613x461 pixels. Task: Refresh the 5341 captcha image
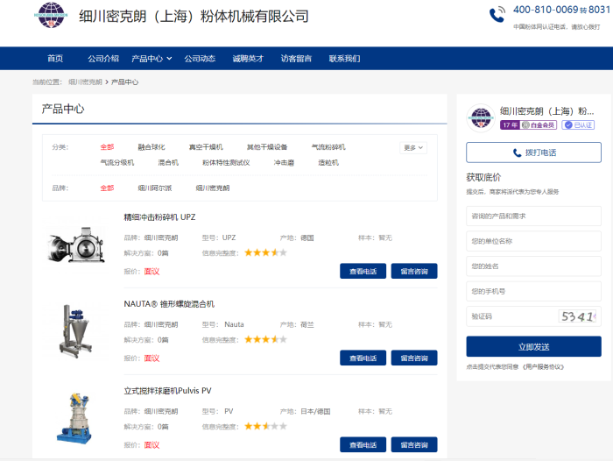point(577,316)
